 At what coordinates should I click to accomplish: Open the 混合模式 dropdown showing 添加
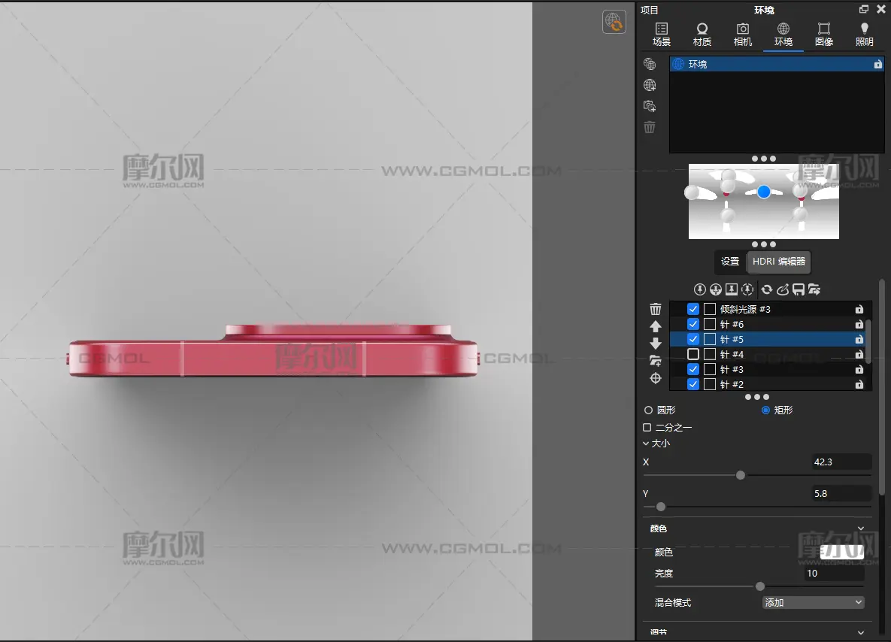click(x=814, y=602)
